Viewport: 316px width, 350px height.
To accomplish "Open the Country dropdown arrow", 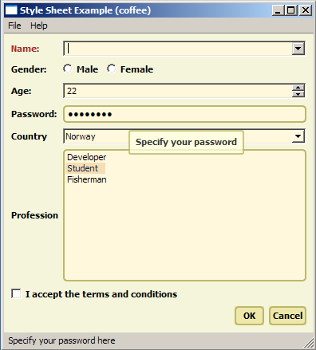I will [x=298, y=136].
